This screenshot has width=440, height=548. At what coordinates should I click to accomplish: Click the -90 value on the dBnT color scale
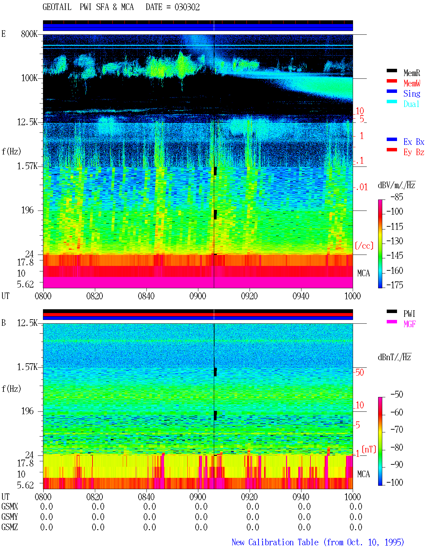tap(397, 465)
